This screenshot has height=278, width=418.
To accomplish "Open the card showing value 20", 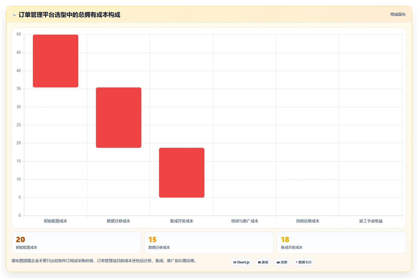I will [x=76, y=242].
